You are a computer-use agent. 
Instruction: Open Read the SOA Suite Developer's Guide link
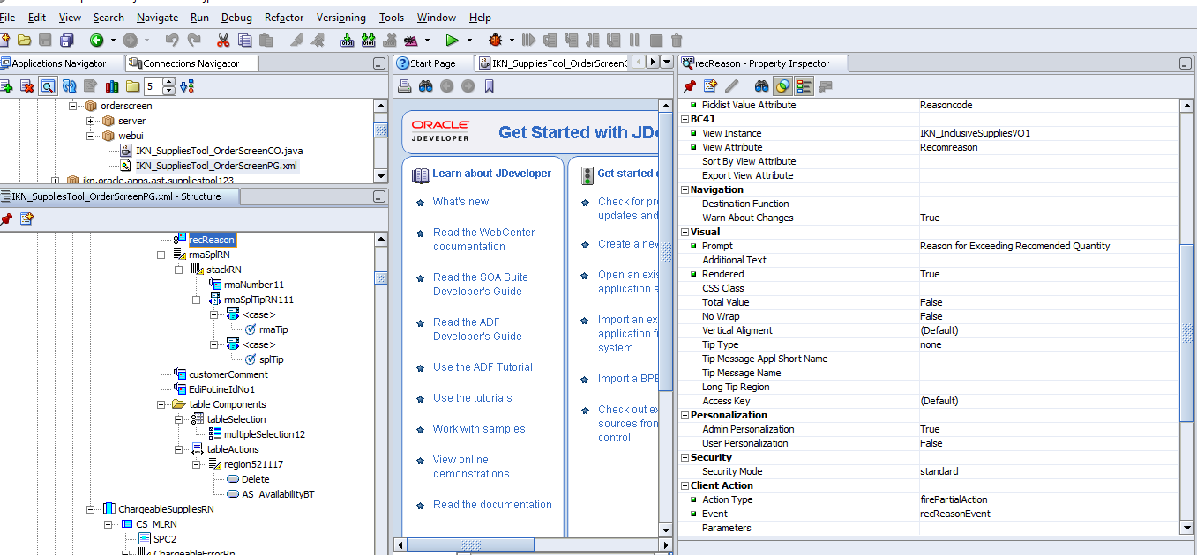click(x=481, y=285)
